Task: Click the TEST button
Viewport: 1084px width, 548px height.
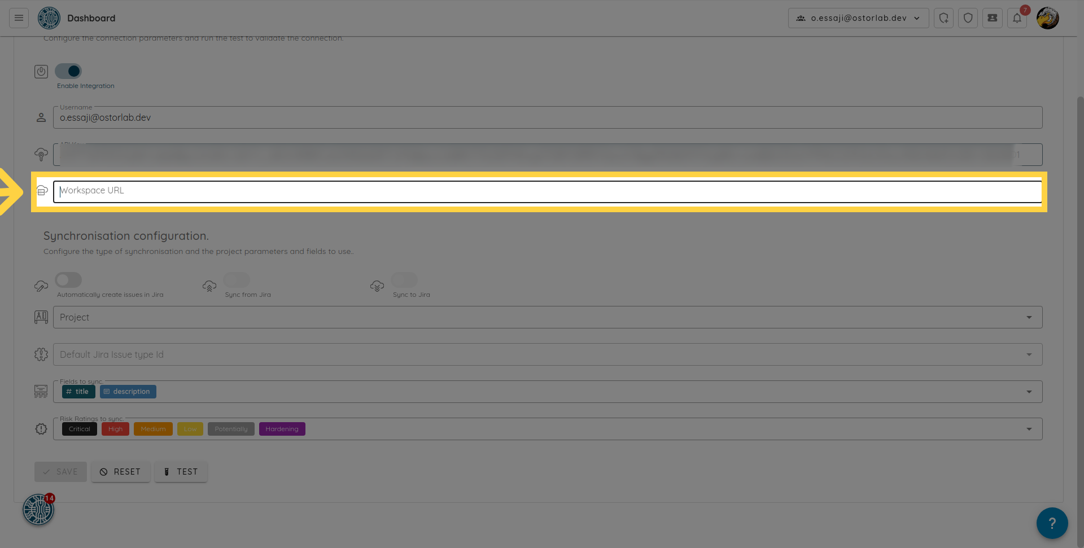Action: 181,472
